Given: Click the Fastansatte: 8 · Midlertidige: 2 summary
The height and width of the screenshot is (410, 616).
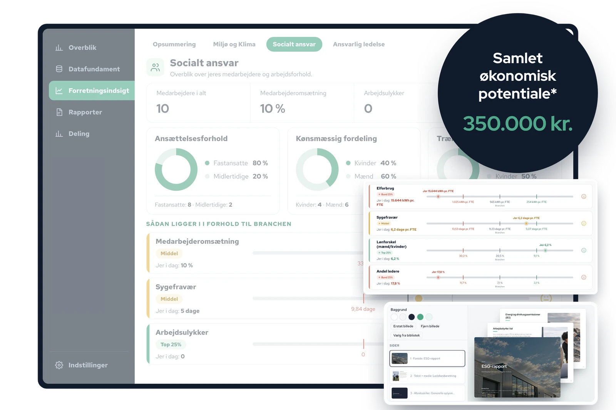Looking at the screenshot, I should coord(194,205).
